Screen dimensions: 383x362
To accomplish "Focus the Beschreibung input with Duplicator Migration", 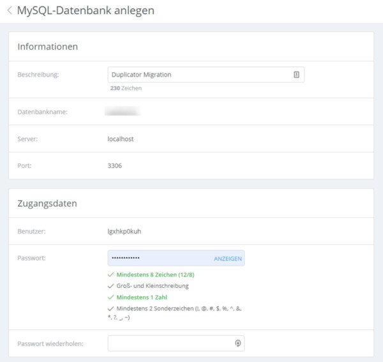I will point(206,75).
